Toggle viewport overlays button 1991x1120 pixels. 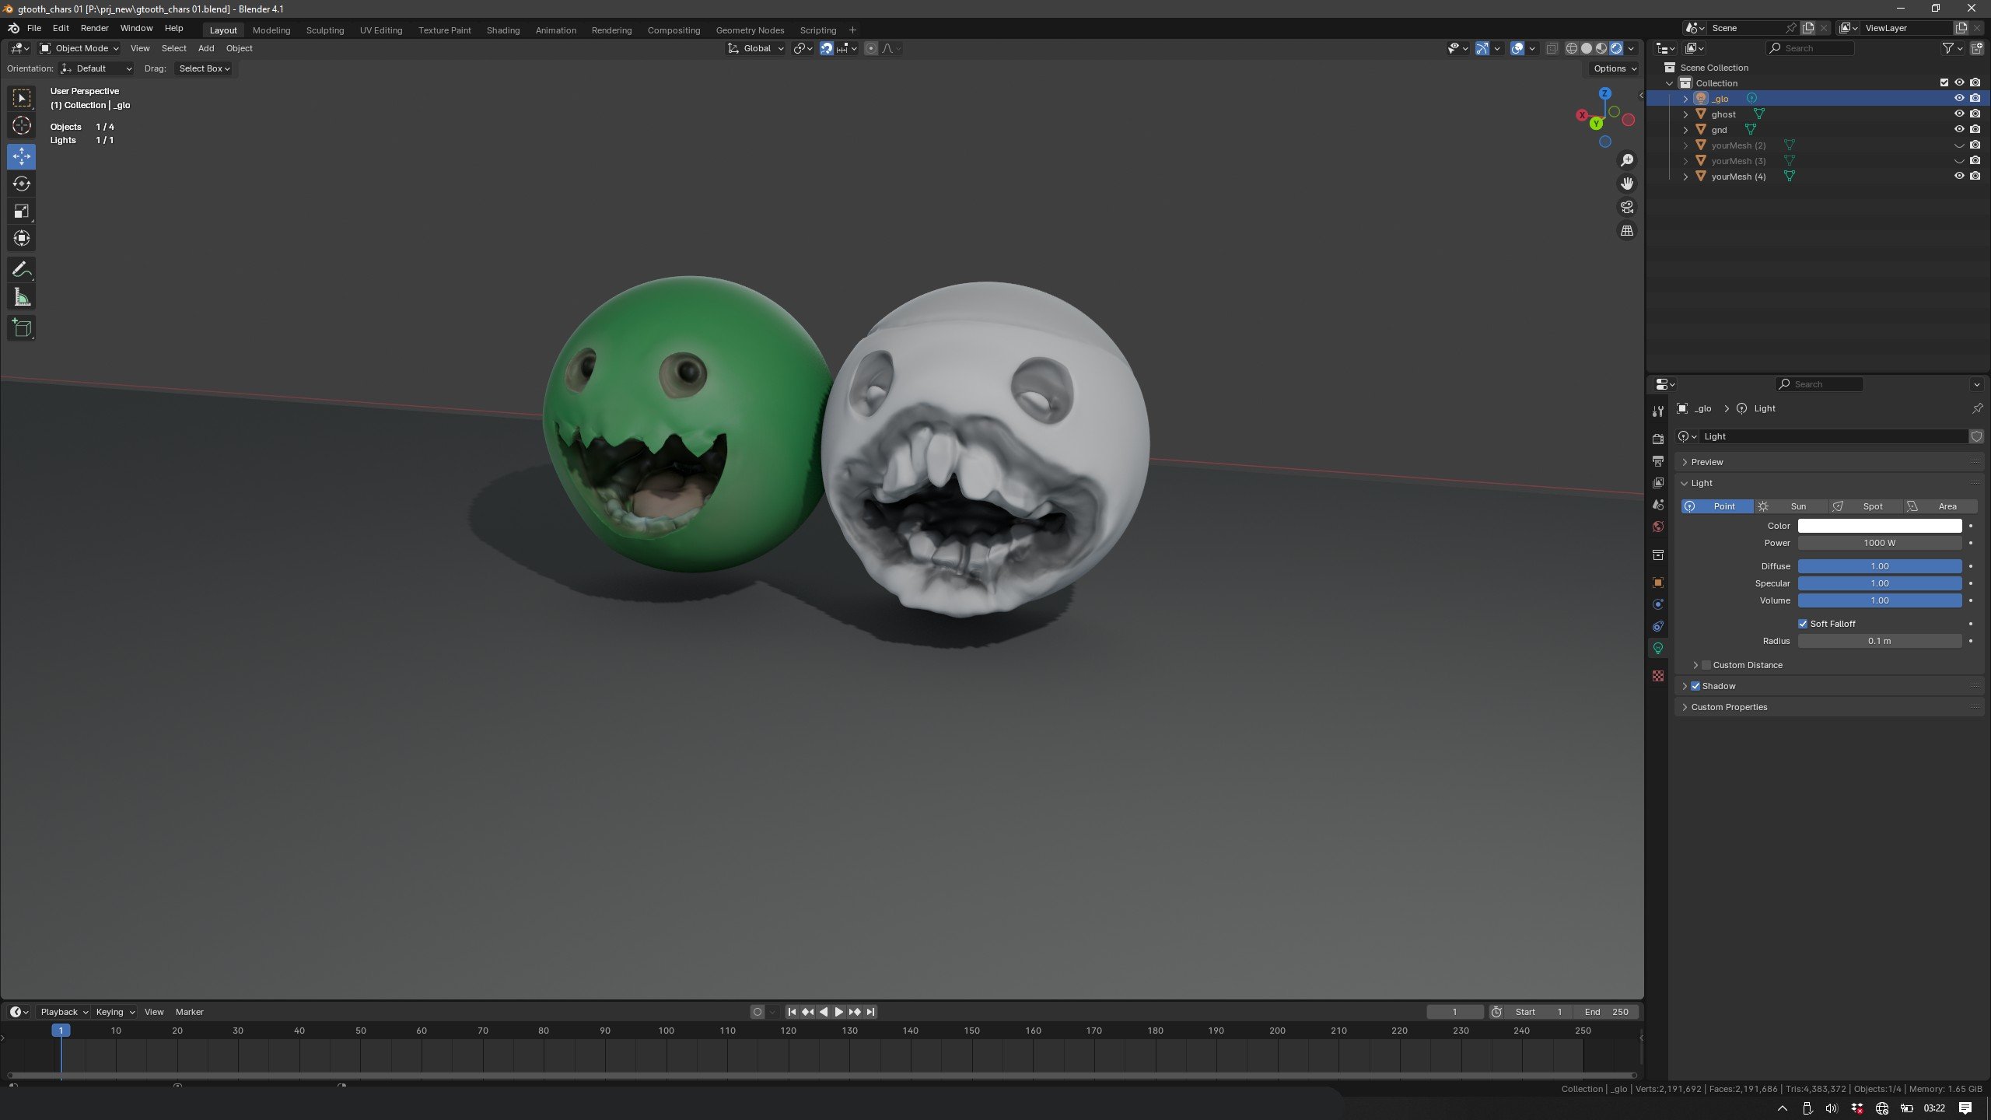1517,48
